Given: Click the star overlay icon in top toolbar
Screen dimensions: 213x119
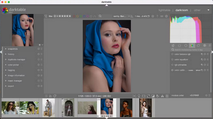Looking at the screenshot, I should (153, 16).
